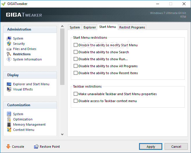Check Disable access to Taskbar context menu
This screenshot has width=191, height=153.
click(x=75, y=101)
